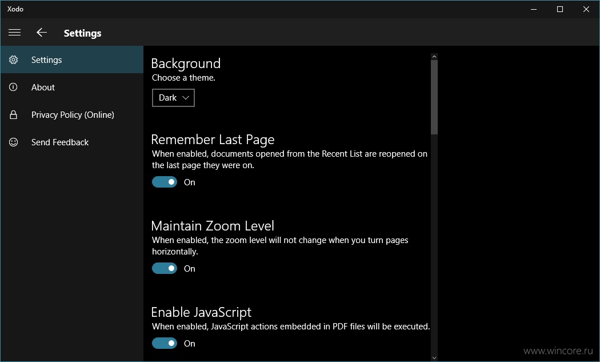This screenshot has width=600, height=362.
Task: Click the Send Feedback smiley icon
Action: click(x=13, y=142)
